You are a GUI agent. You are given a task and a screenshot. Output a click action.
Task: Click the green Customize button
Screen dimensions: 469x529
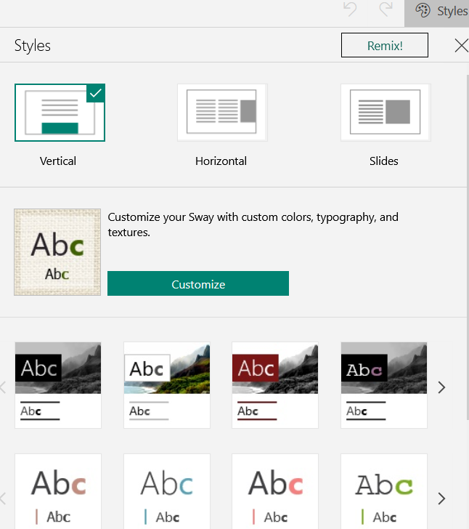[198, 284]
